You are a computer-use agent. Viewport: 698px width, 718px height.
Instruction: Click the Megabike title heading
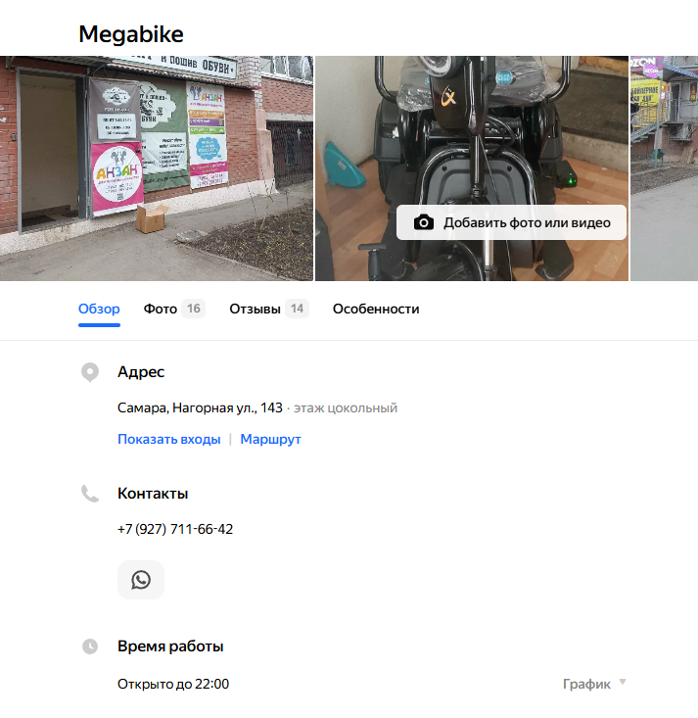pyautogui.click(x=131, y=34)
